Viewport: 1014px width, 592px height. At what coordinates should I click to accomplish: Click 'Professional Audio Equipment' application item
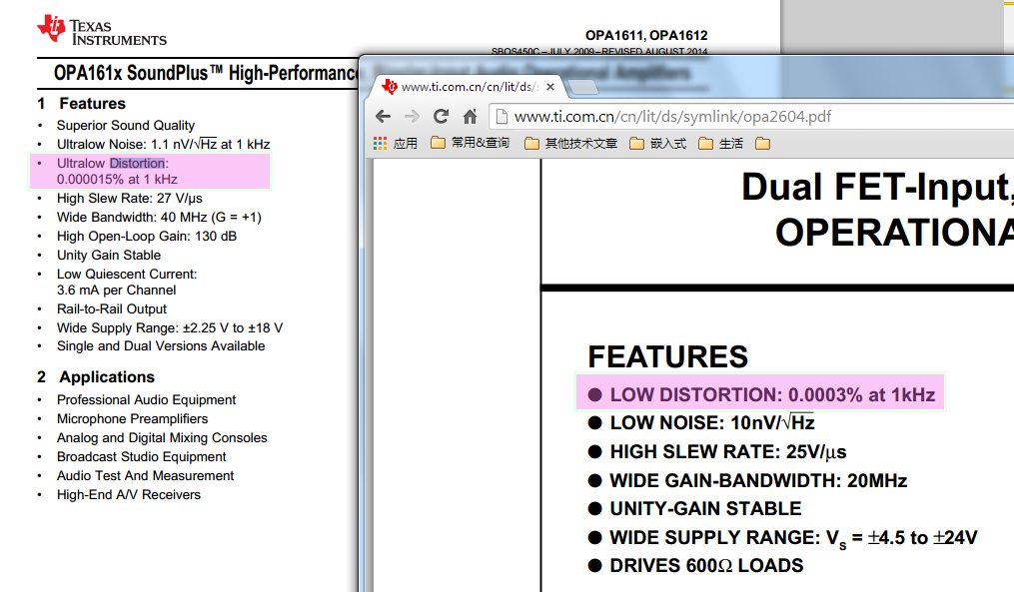[x=146, y=400]
